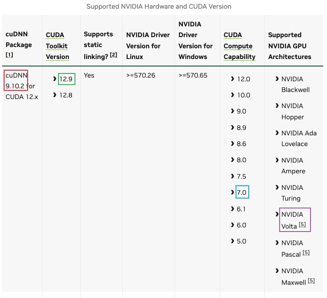Click the chevron bullet beside 12.9
327x298 pixels.
[55, 79]
